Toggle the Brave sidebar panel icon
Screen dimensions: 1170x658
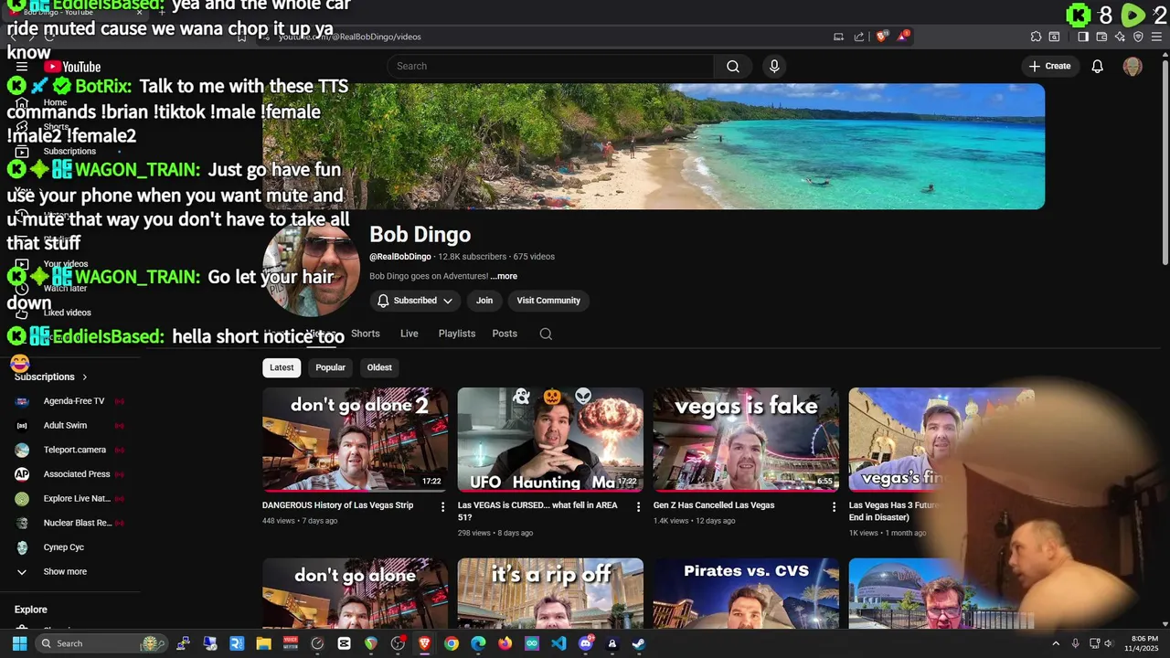point(1083,37)
